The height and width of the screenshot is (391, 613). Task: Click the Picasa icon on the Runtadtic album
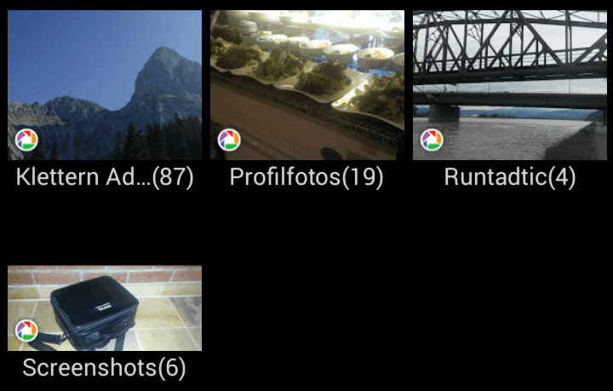click(432, 140)
